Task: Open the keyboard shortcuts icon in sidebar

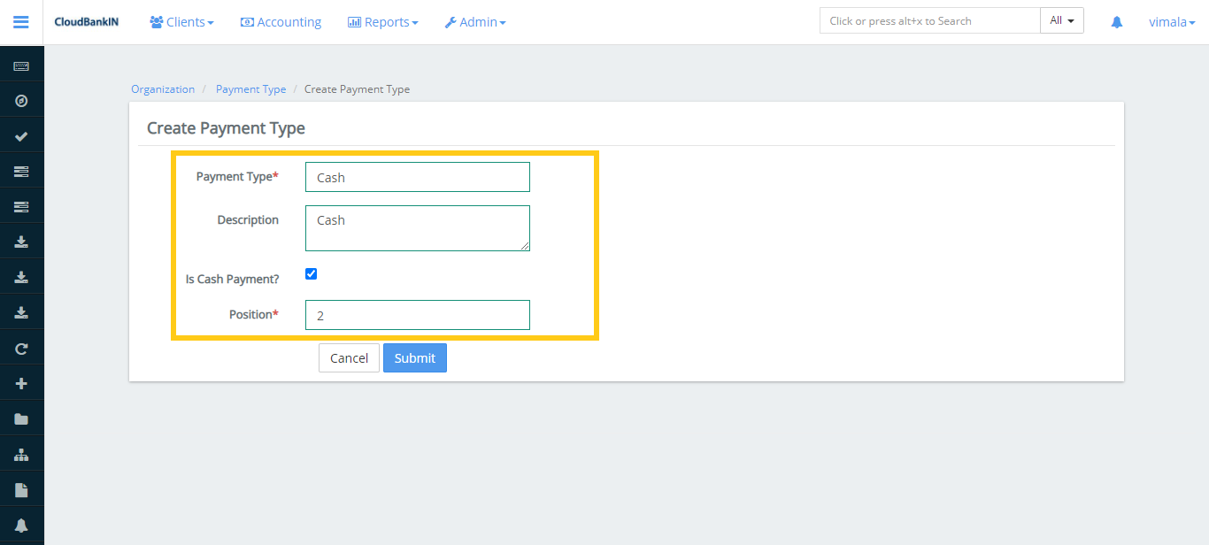Action: coord(21,65)
